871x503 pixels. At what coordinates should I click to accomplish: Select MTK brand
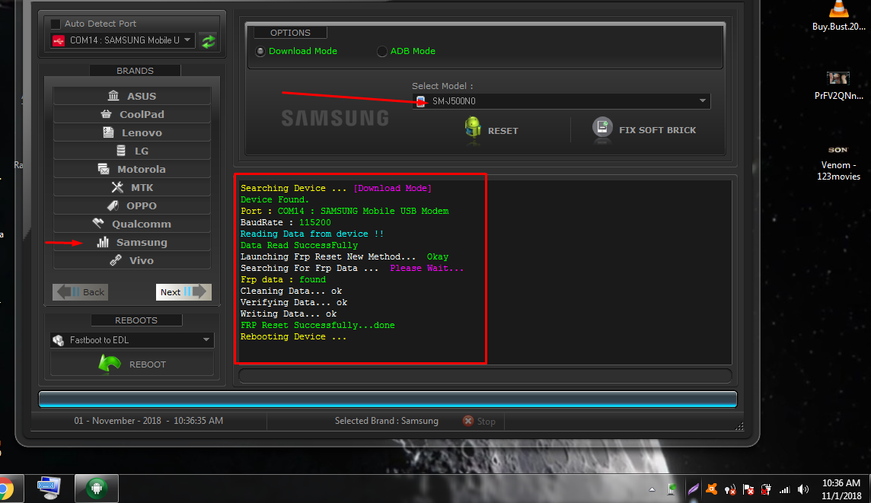[x=132, y=188]
